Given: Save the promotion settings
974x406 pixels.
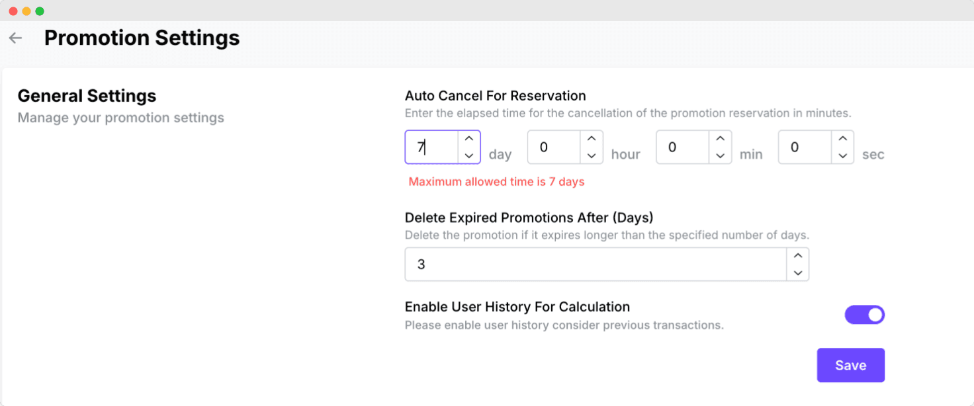Looking at the screenshot, I should click(x=850, y=365).
